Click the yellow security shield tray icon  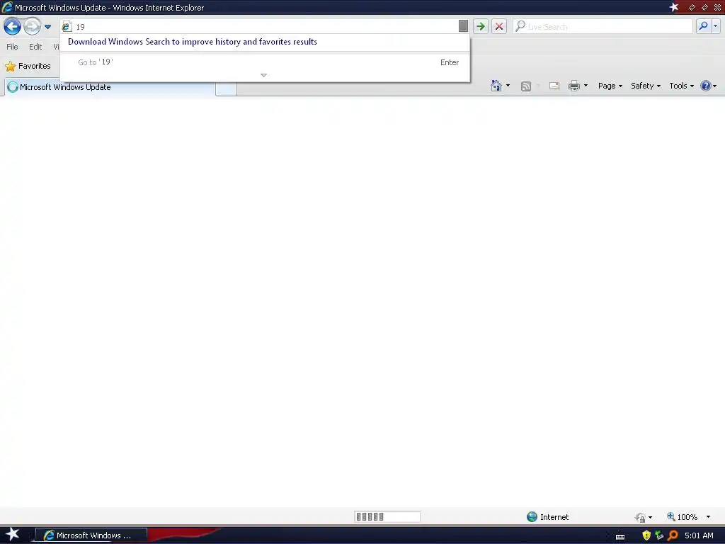[646, 535]
